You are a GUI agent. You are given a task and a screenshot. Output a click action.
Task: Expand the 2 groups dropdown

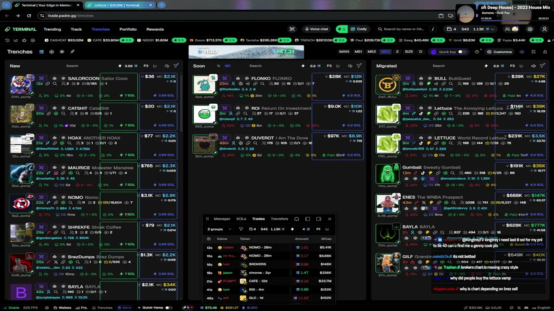[219, 229]
